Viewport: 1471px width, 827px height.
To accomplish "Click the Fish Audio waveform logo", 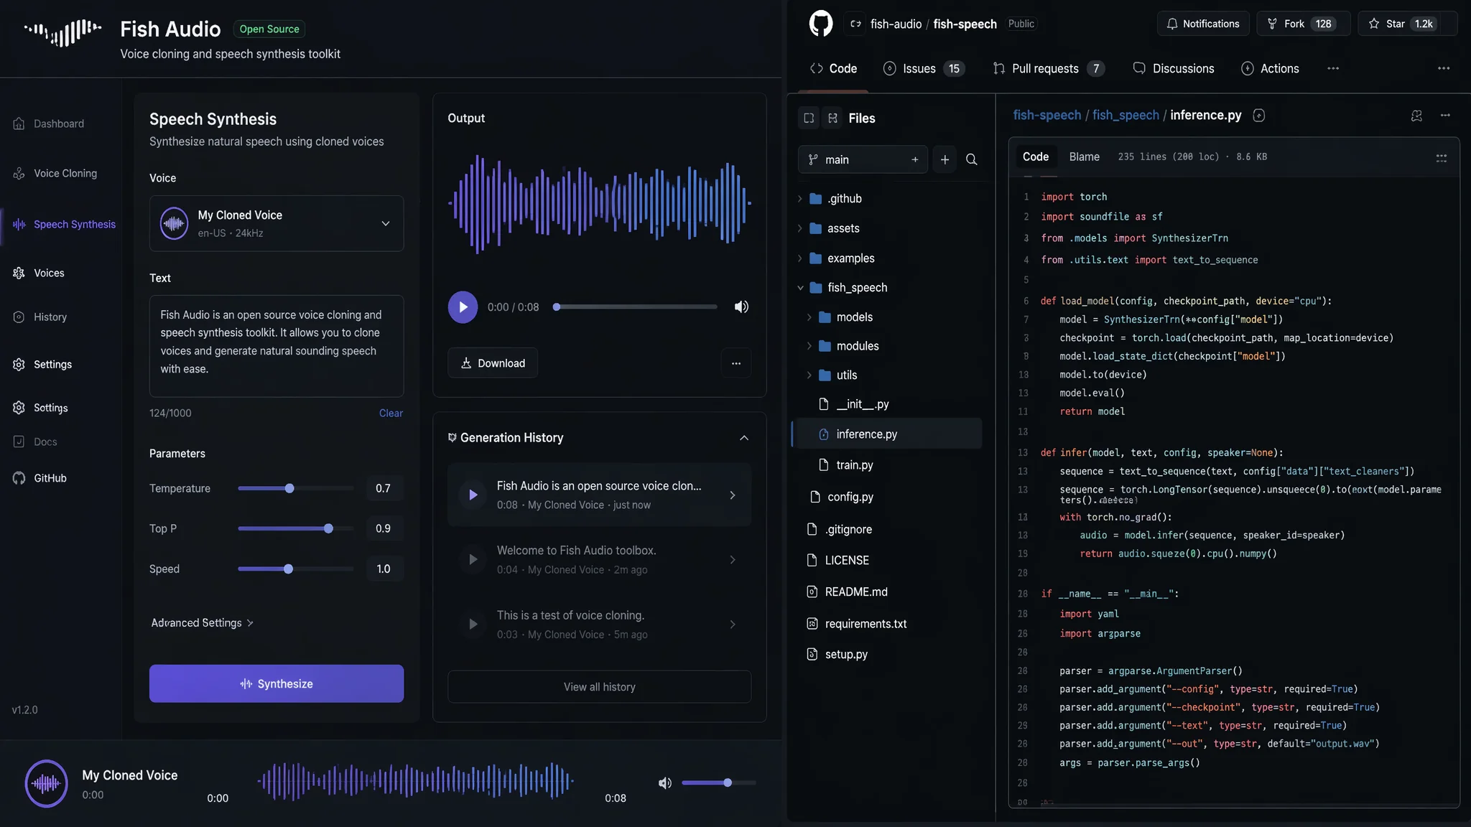I will click(62, 32).
